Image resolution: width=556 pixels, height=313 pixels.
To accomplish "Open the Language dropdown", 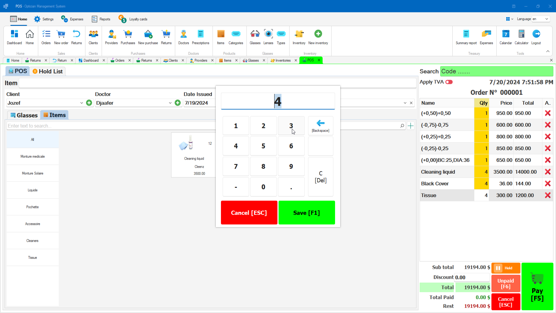I will coord(541,19).
